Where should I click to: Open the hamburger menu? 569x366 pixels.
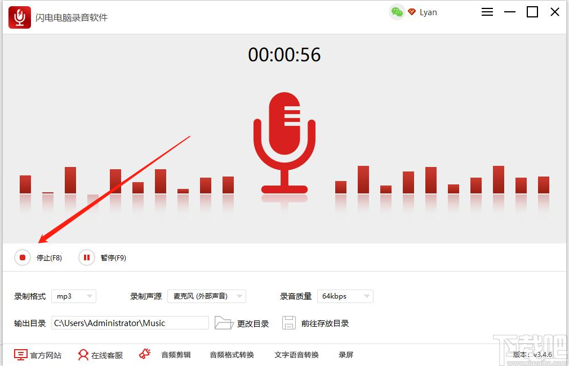pyautogui.click(x=487, y=12)
